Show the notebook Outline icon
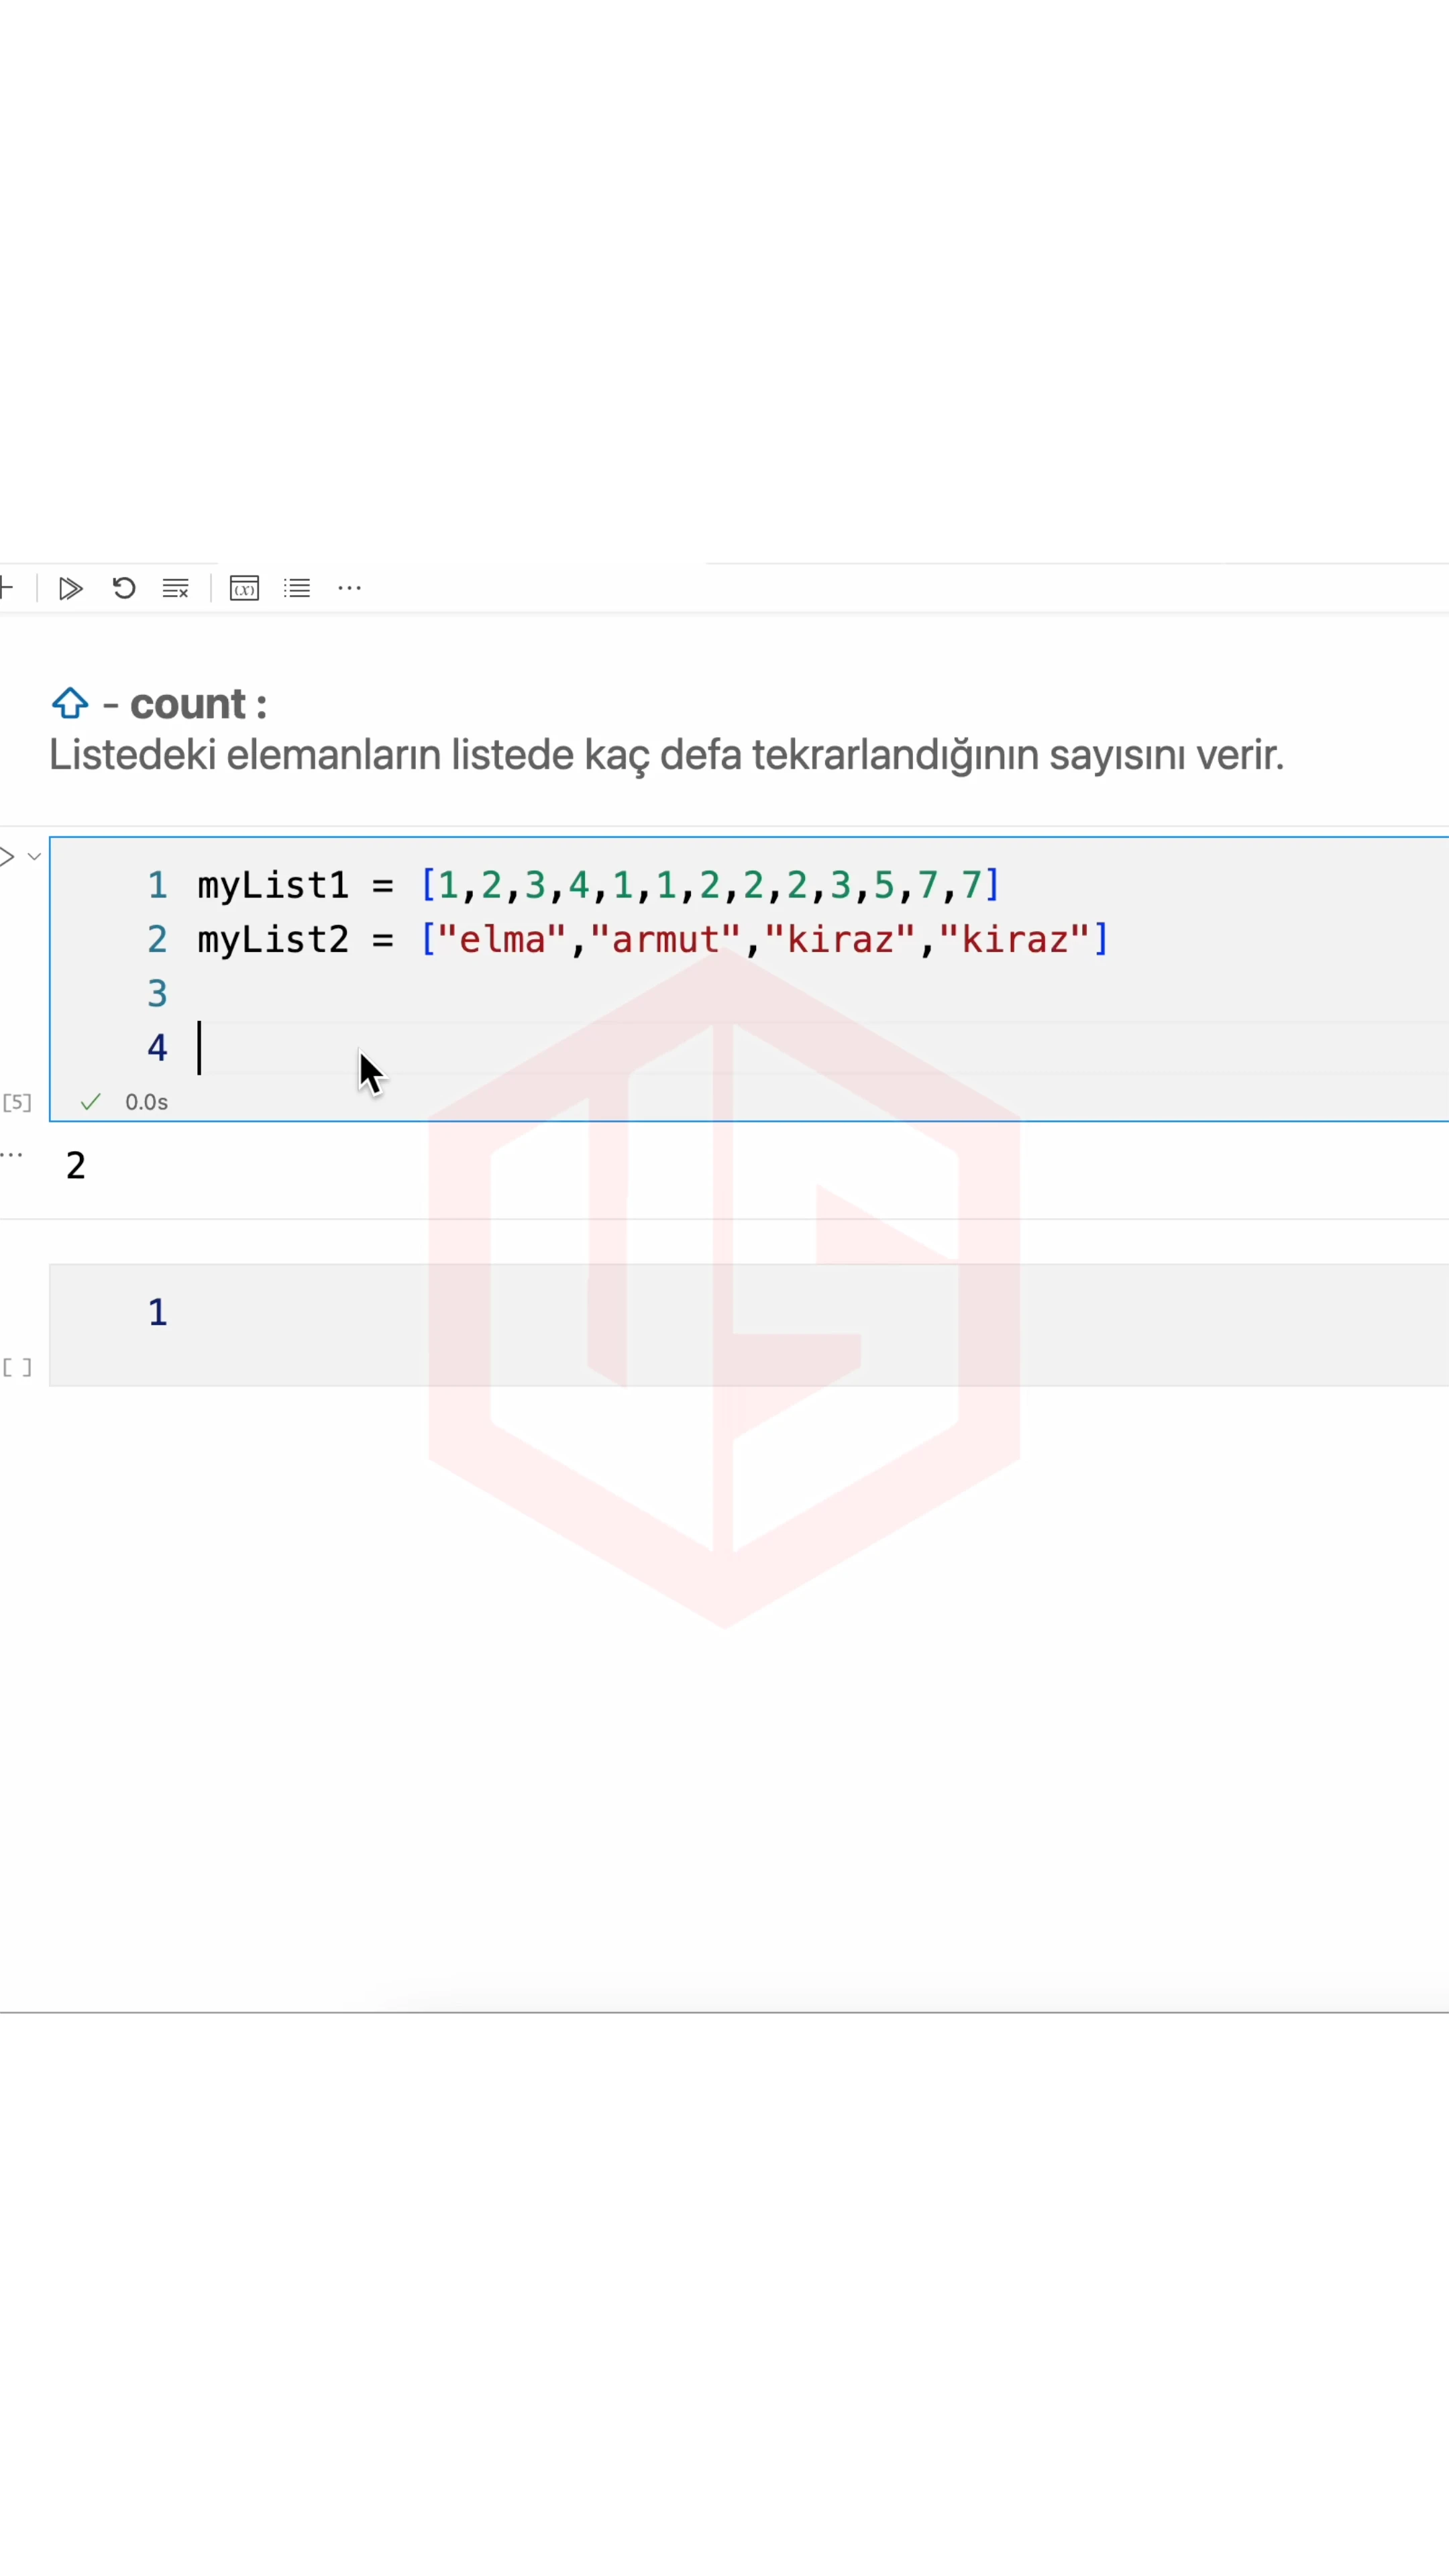This screenshot has width=1449, height=2576. coord(297,588)
